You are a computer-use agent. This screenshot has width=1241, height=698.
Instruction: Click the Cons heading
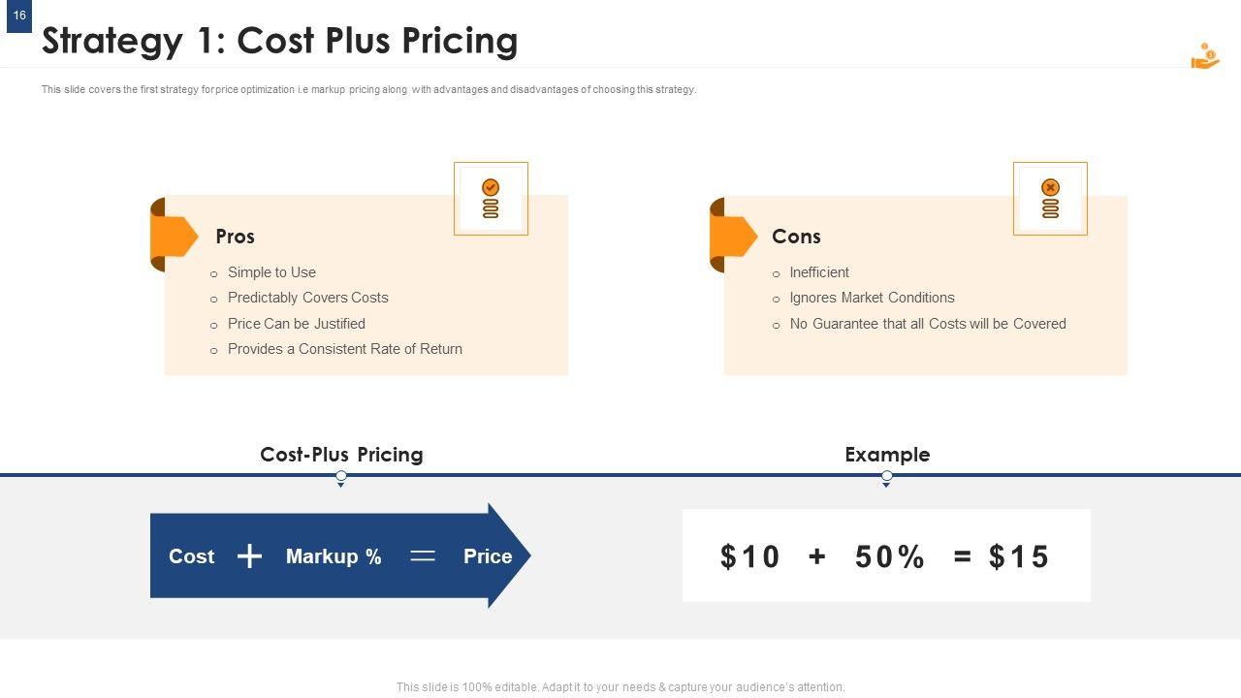796,237
